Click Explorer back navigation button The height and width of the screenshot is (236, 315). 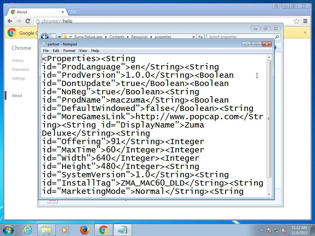45,37
